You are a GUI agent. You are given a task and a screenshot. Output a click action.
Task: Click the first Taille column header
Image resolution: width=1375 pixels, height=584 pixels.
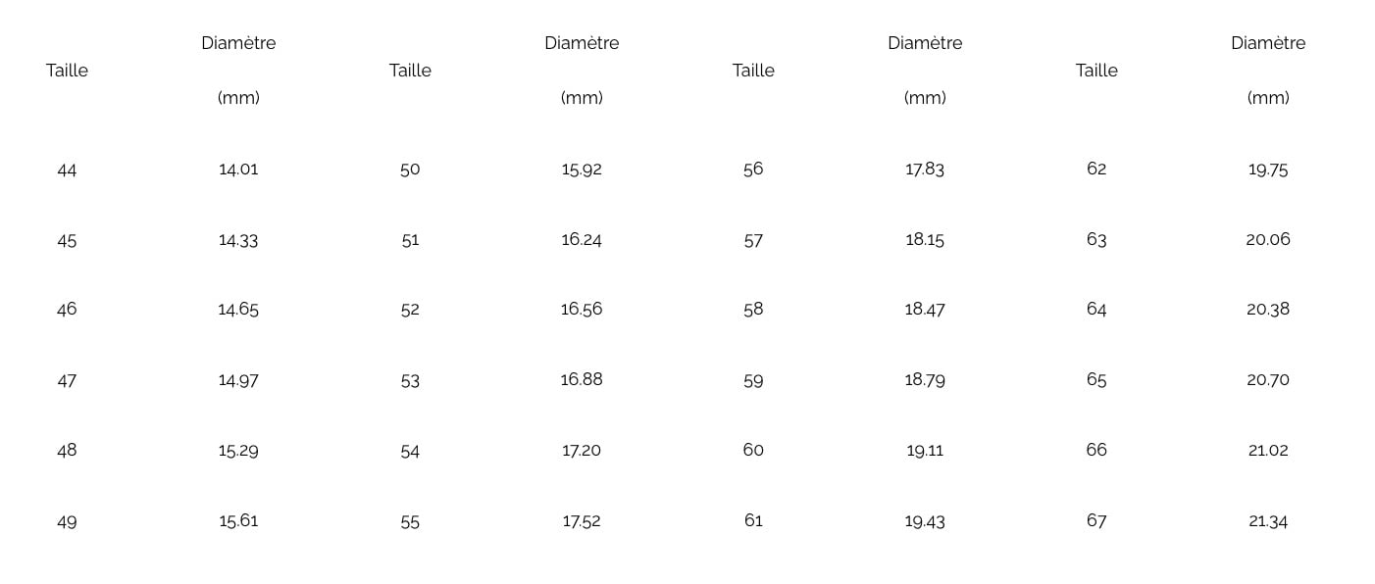[x=67, y=71]
